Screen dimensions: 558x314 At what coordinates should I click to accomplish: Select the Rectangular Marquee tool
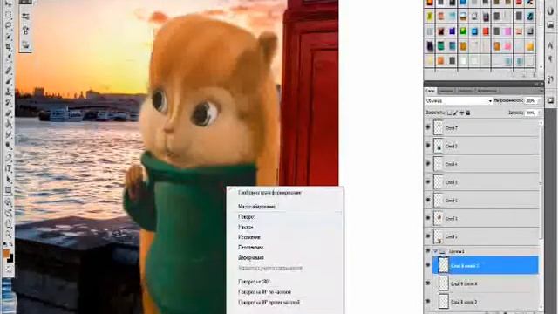[9, 15]
